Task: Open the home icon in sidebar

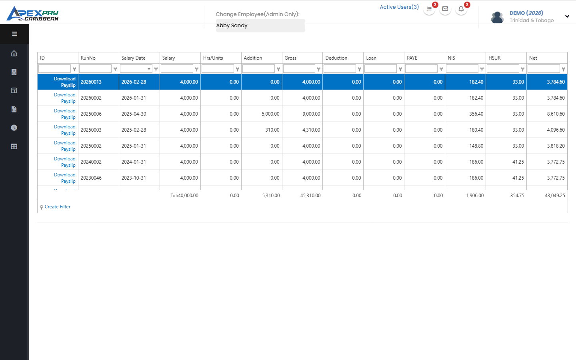Action: click(x=14, y=53)
